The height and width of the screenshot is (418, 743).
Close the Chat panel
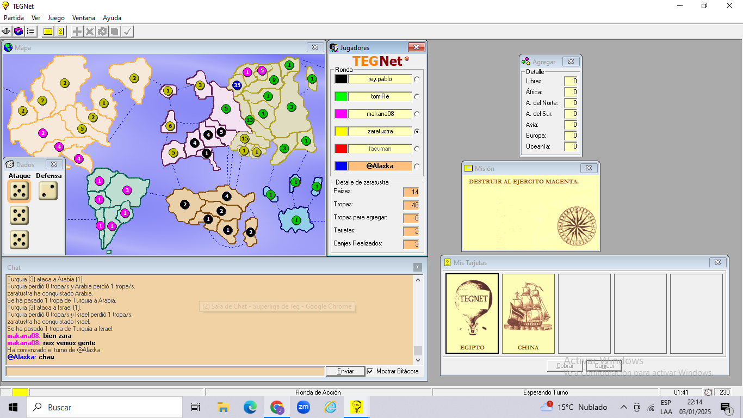[x=418, y=267]
